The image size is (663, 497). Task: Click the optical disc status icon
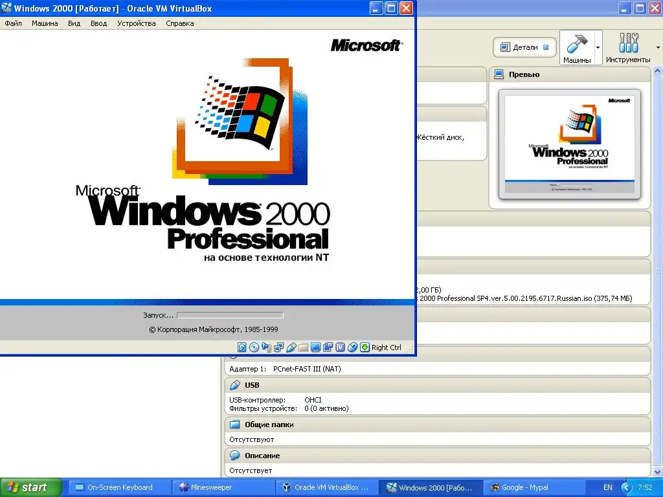click(x=254, y=348)
